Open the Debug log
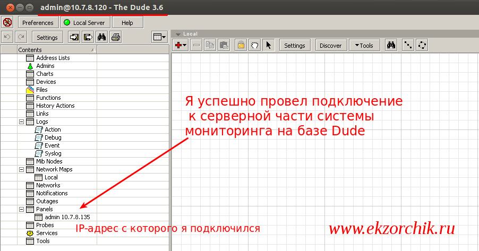This screenshot has height=251, width=479. [53, 137]
